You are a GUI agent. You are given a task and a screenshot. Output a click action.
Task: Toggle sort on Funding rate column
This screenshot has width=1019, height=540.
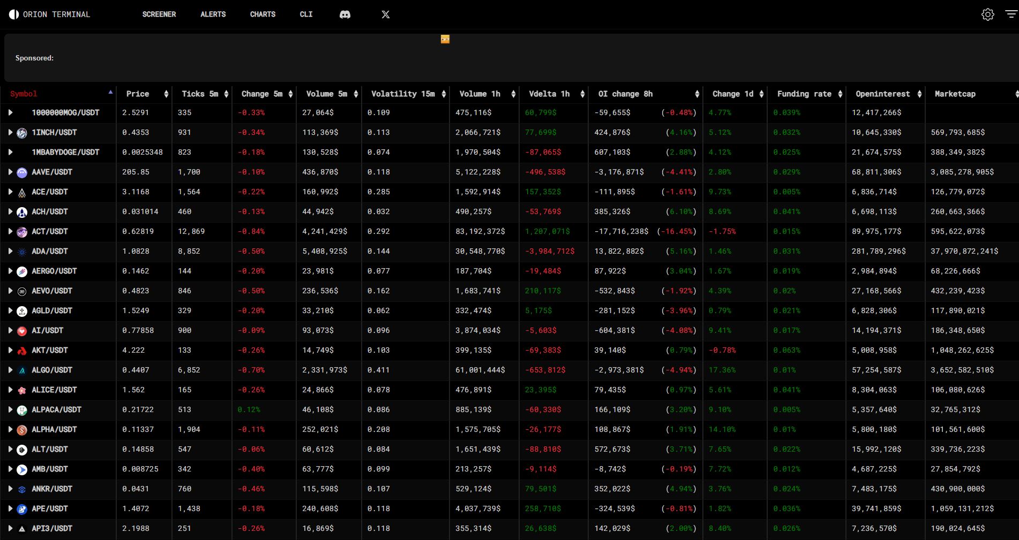click(x=840, y=94)
